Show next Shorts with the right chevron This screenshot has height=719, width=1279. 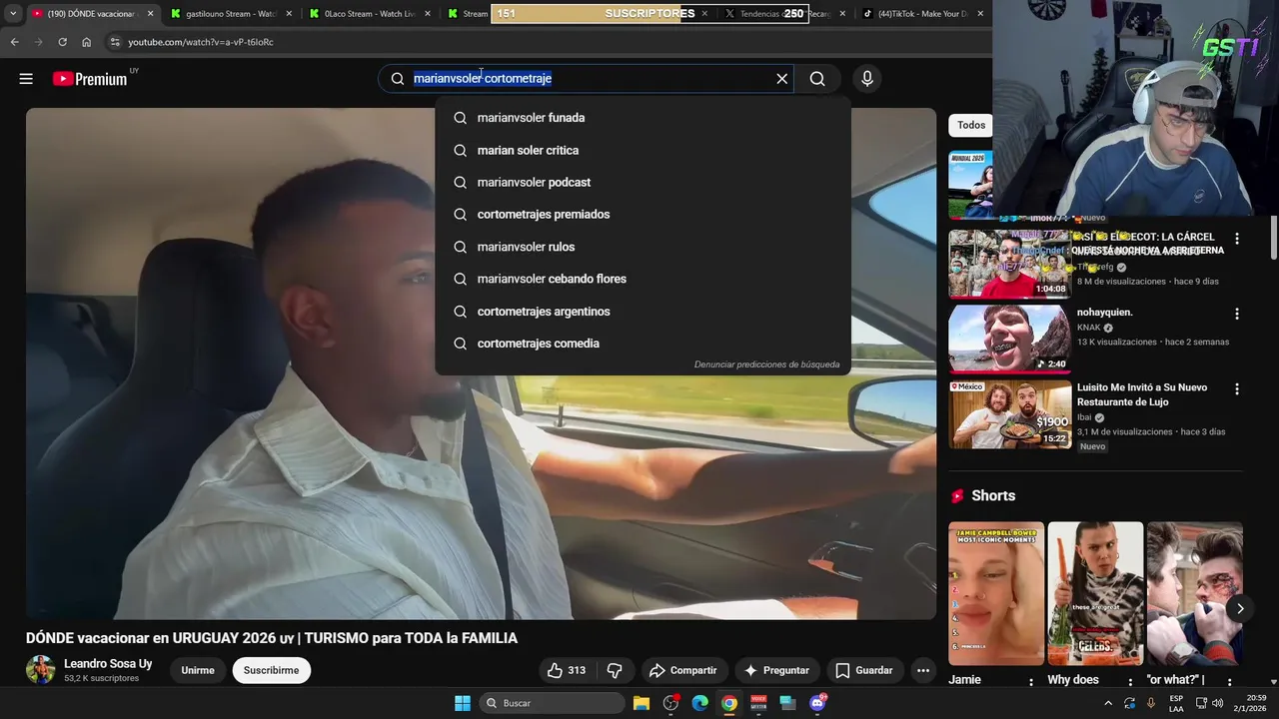coord(1240,608)
